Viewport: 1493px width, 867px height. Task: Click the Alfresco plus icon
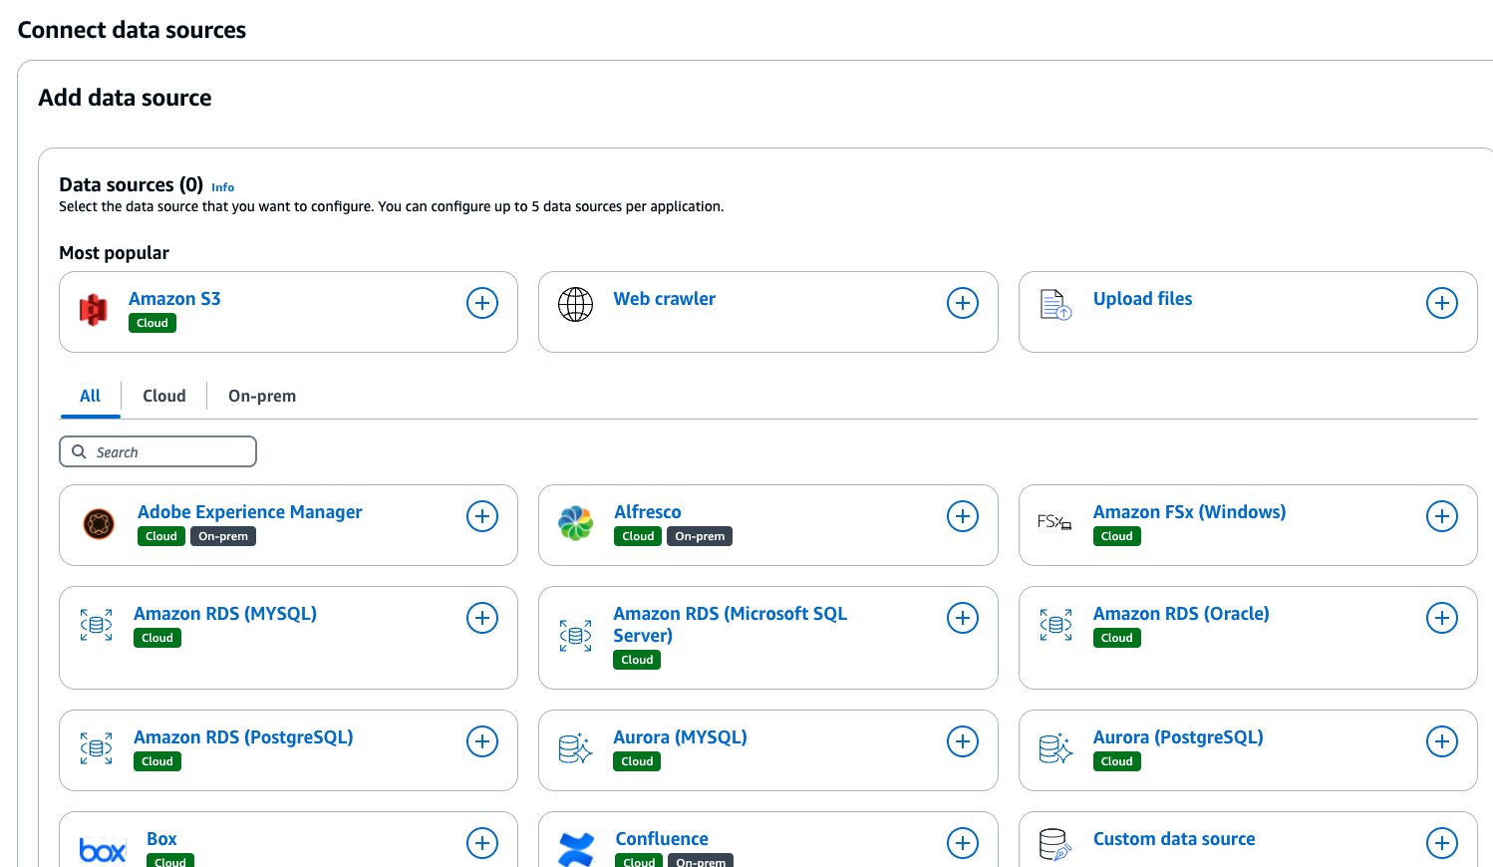962,516
